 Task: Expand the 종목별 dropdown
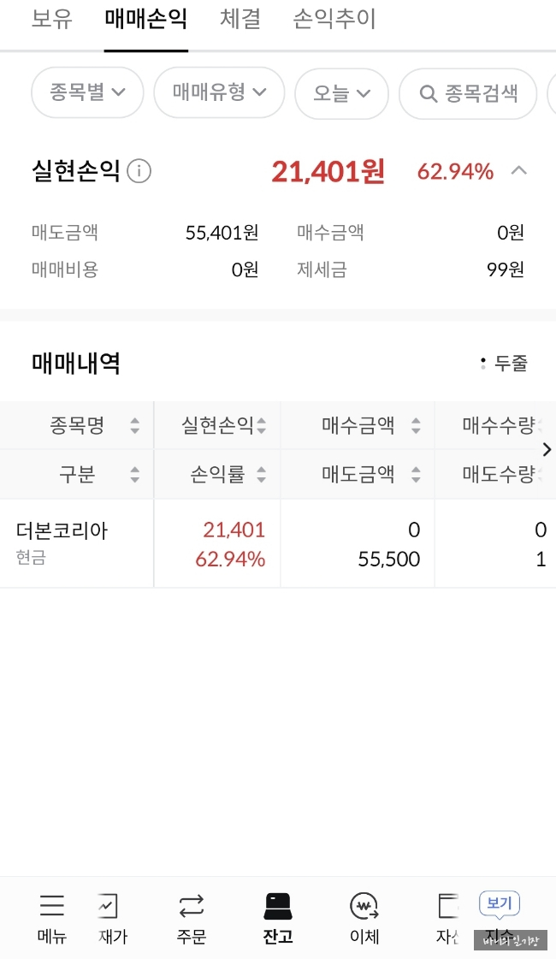click(x=87, y=92)
